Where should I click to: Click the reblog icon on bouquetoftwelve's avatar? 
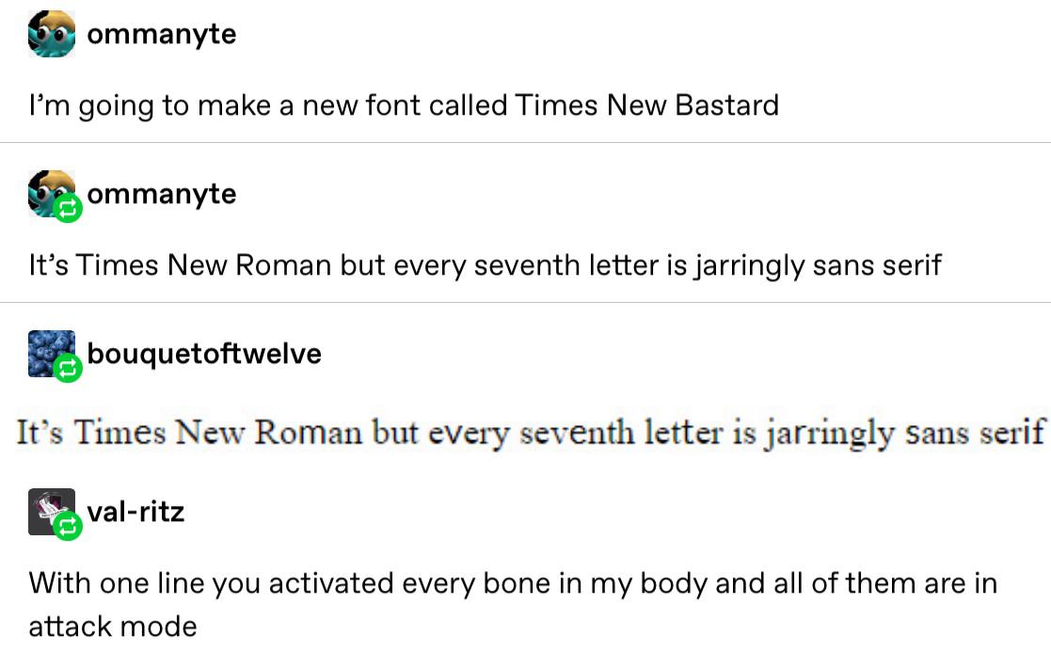(68, 370)
